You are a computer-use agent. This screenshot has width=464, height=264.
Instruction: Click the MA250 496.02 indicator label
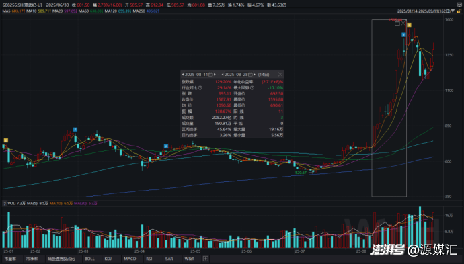pos(146,11)
